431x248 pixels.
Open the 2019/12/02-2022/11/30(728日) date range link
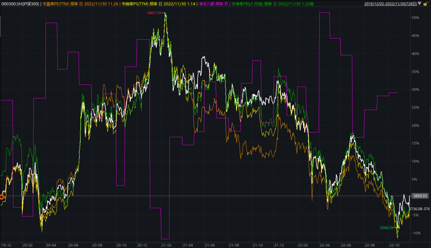pos(391,4)
